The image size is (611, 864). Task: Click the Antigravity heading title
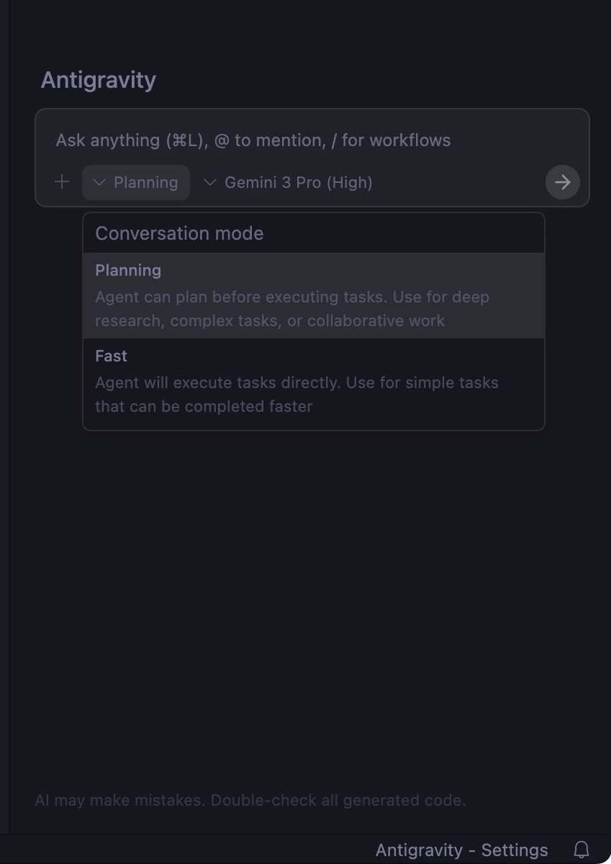[x=98, y=79]
